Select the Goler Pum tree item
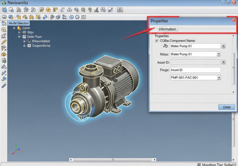This screenshot has width=238, height=166. (x=34, y=37)
